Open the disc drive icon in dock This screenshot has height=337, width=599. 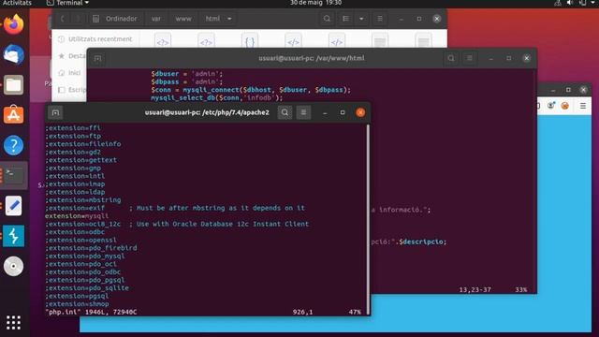point(14,266)
